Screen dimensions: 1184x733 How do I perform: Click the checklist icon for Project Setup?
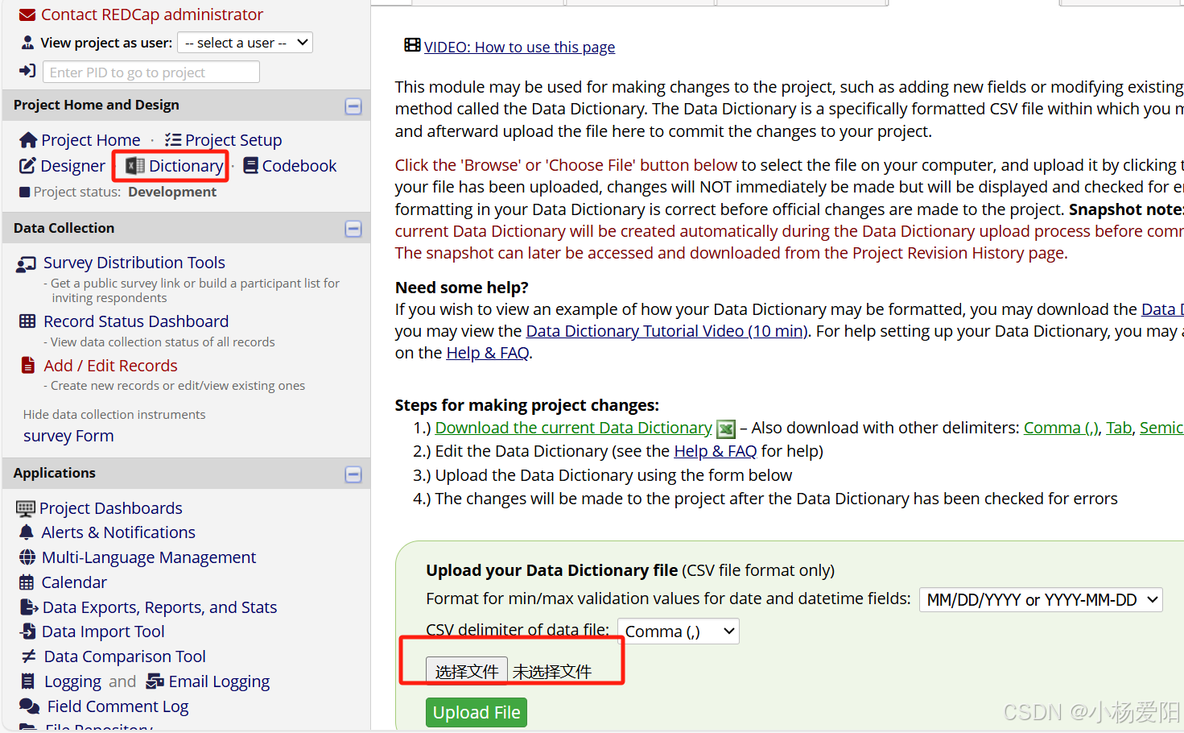[173, 140]
